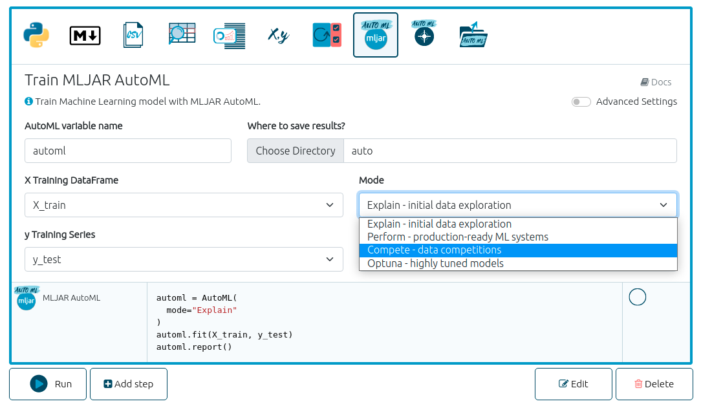This screenshot has height=408, width=701.
Task: Click the mode="Explain" code line
Action: tap(202, 310)
